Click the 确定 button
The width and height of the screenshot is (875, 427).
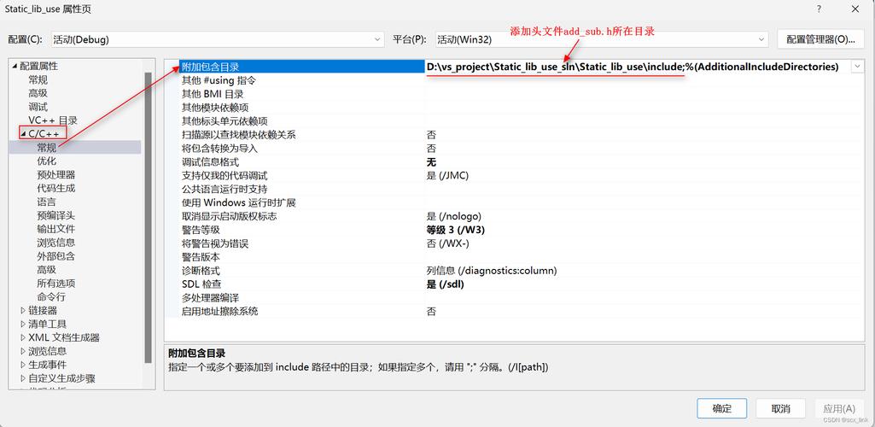721,408
